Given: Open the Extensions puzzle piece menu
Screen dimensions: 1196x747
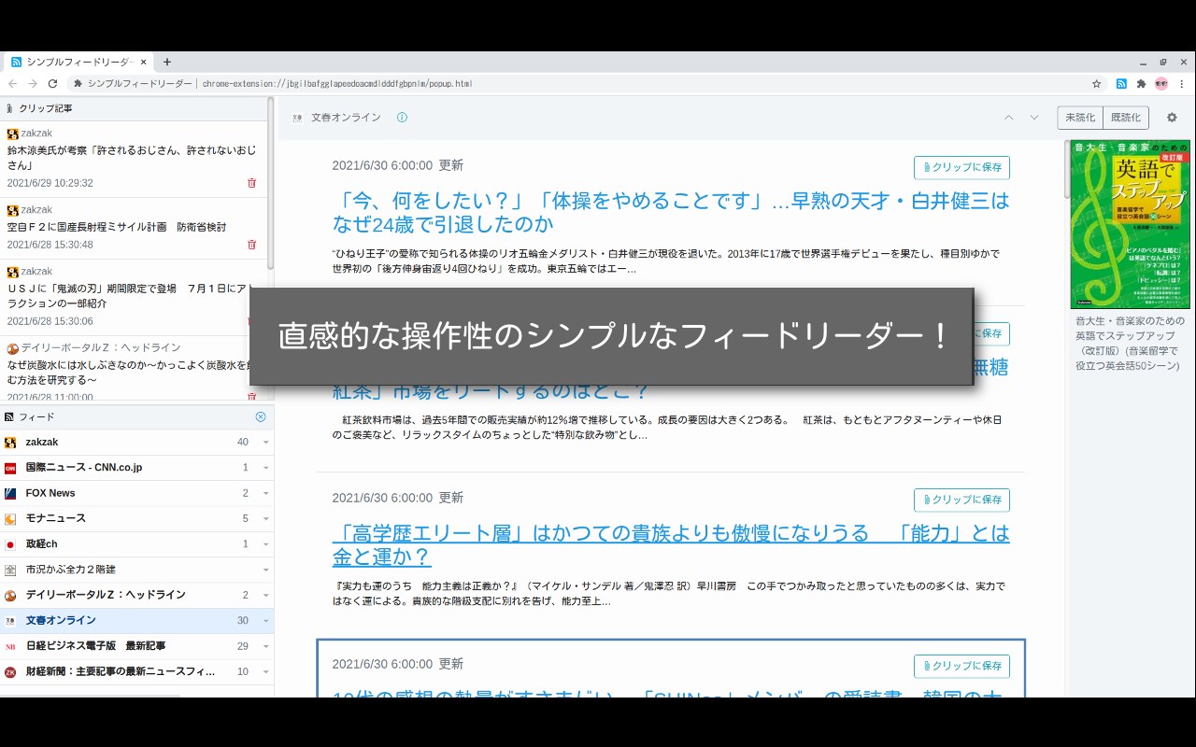Looking at the screenshot, I should point(1141,83).
